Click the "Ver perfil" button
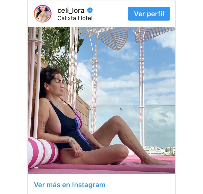 pos(149,14)
